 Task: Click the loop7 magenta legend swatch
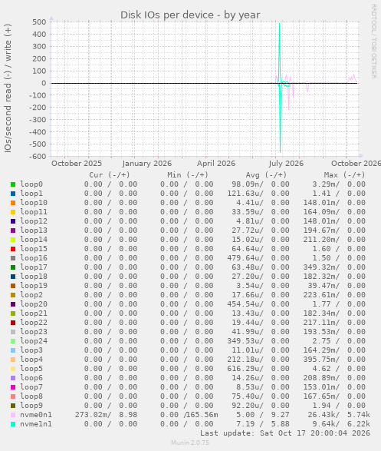[x=13, y=387]
